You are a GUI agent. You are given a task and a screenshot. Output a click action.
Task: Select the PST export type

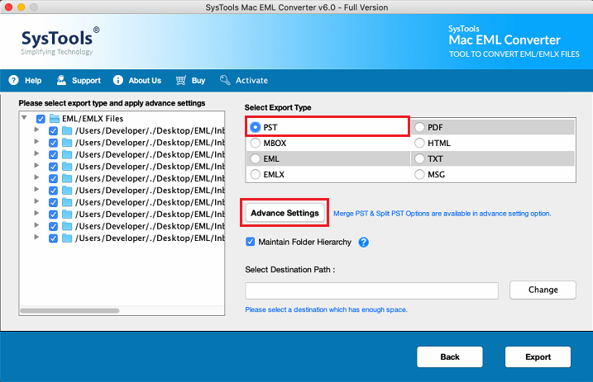click(256, 127)
